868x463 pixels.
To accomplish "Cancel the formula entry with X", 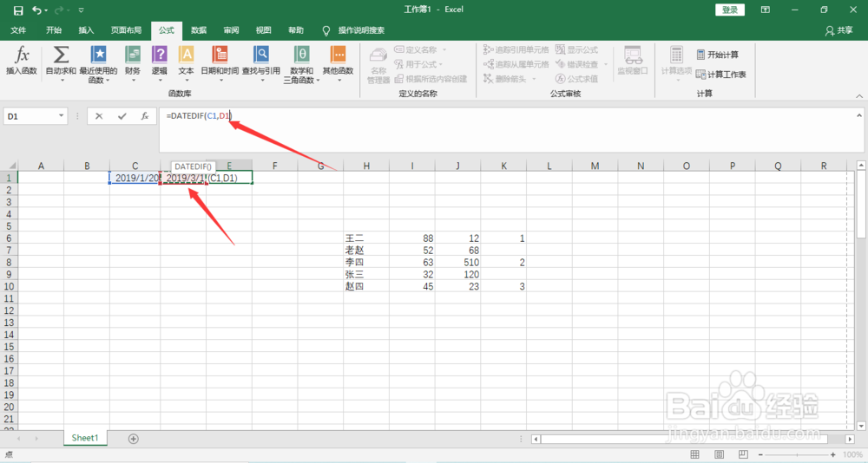I will 99,116.
